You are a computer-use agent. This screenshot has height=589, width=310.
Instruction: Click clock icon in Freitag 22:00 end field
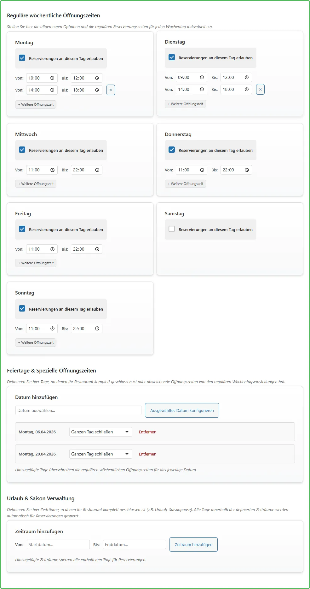coord(97,249)
